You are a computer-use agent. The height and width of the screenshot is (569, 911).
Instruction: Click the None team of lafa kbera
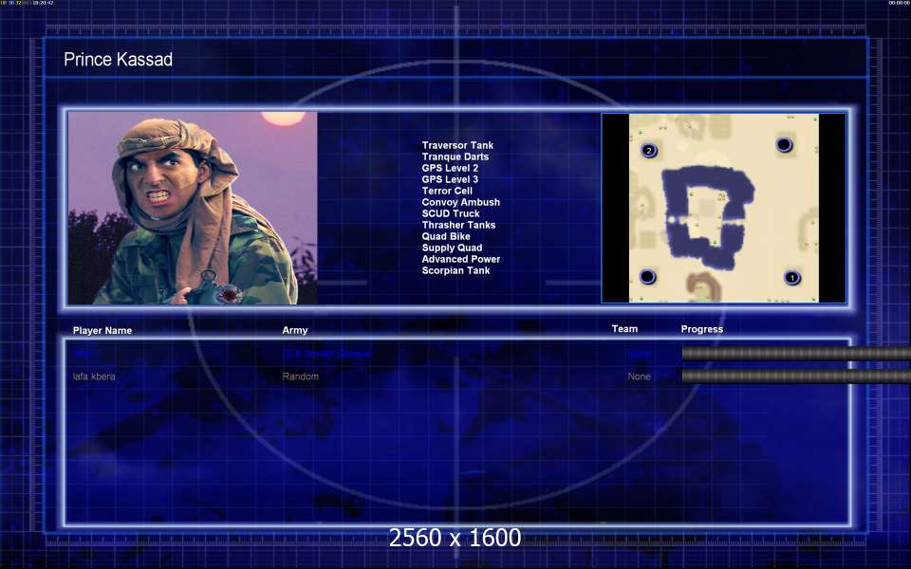click(x=639, y=376)
